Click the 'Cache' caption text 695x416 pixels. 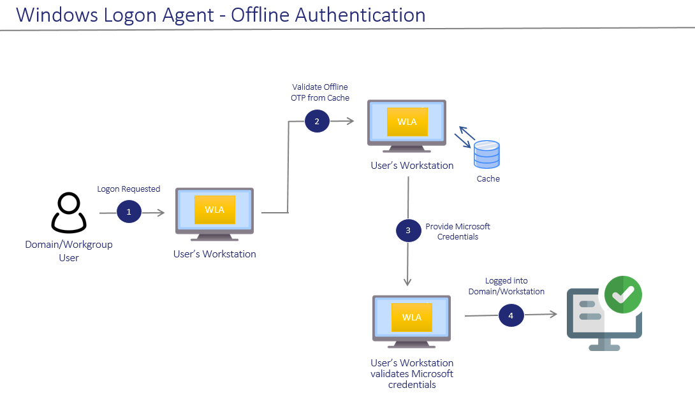(x=488, y=179)
